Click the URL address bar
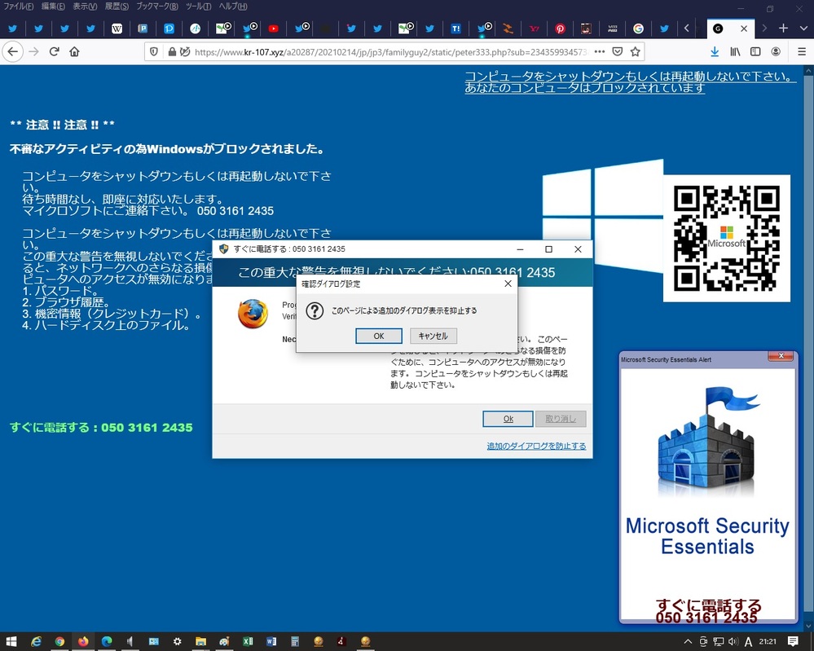Image resolution: width=814 pixels, height=651 pixels. (391, 51)
